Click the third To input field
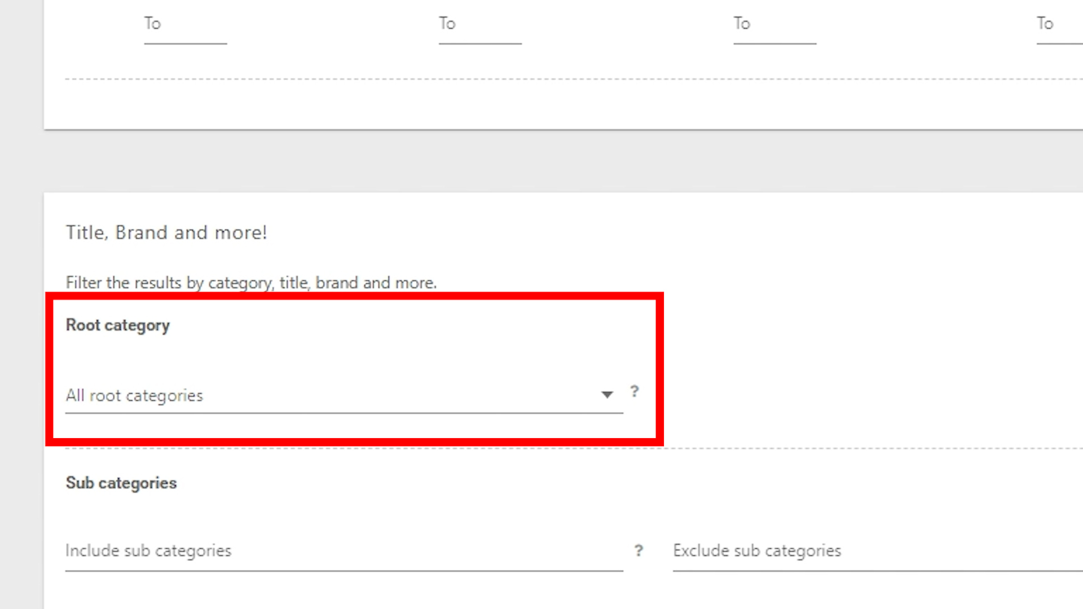The height and width of the screenshot is (609, 1083). [774, 25]
